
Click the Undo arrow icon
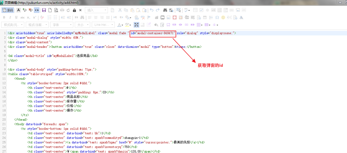152,10
